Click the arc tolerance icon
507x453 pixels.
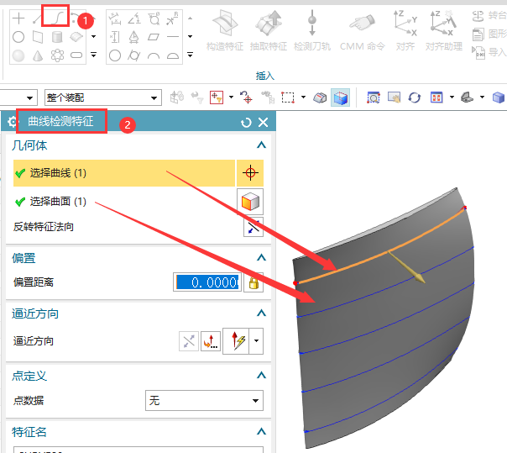(x=154, y=56)
